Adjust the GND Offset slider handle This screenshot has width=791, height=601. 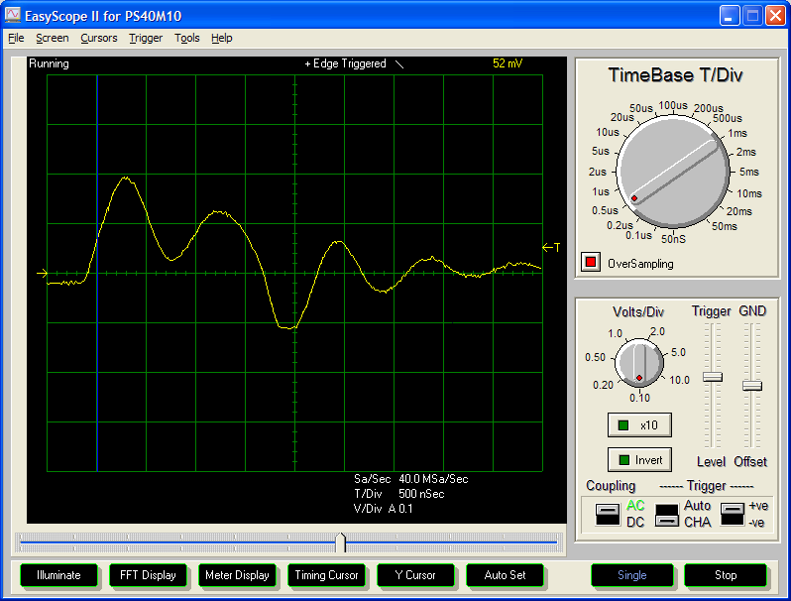752,386
